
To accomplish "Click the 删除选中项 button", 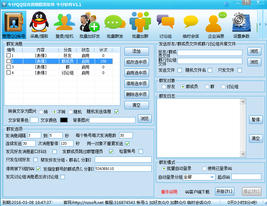I will coord(137,94).
